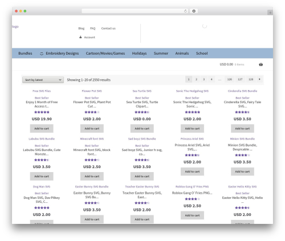Open the Minecraft font SVG title

tap(92, 139)
